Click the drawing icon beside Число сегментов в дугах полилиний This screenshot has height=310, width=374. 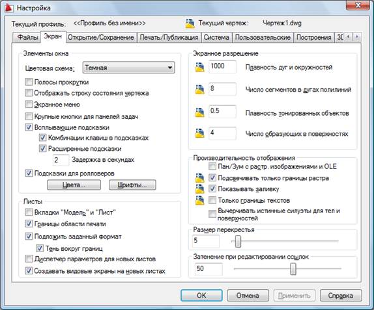pos(199,90)
